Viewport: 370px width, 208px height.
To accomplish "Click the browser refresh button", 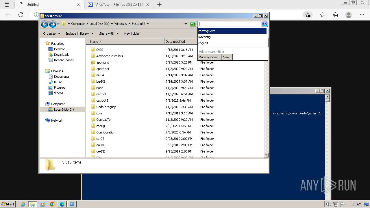I will [21, 15].
